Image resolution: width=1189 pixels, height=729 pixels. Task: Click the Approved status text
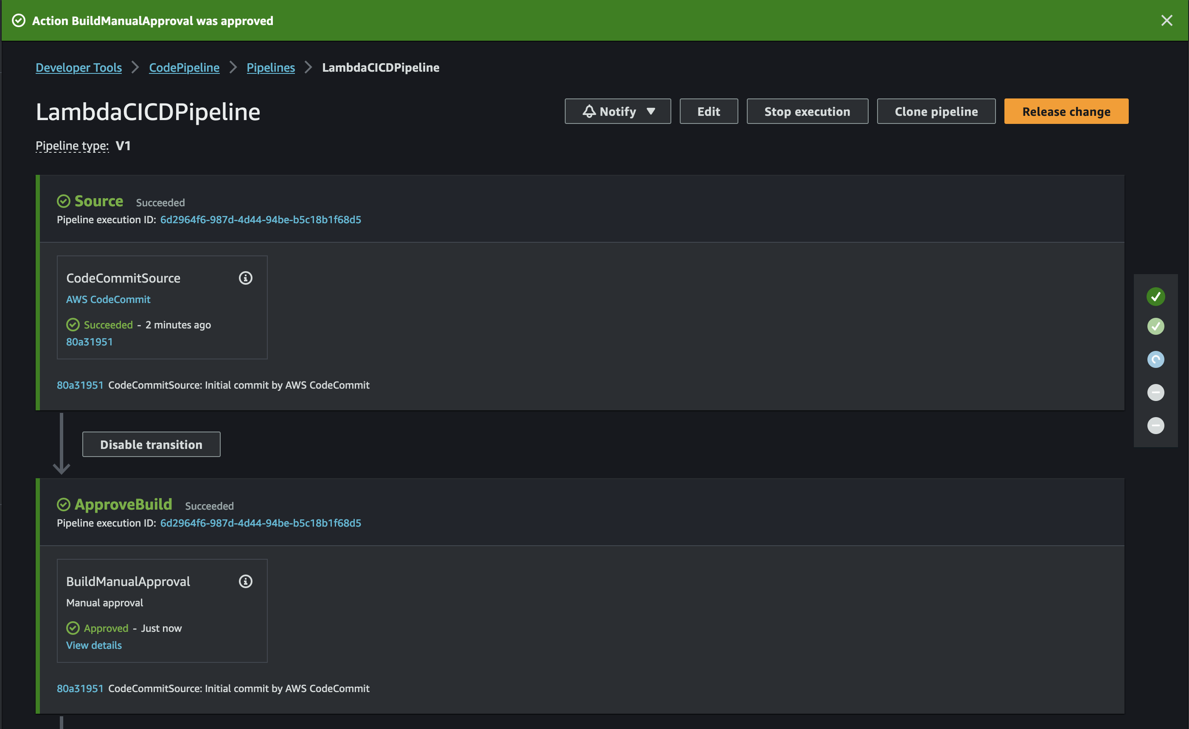(x=106, y=628)
